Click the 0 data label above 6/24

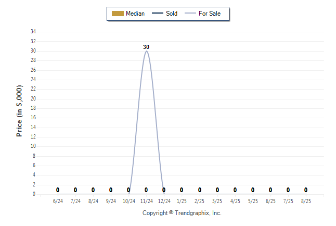tap(58, 190)
